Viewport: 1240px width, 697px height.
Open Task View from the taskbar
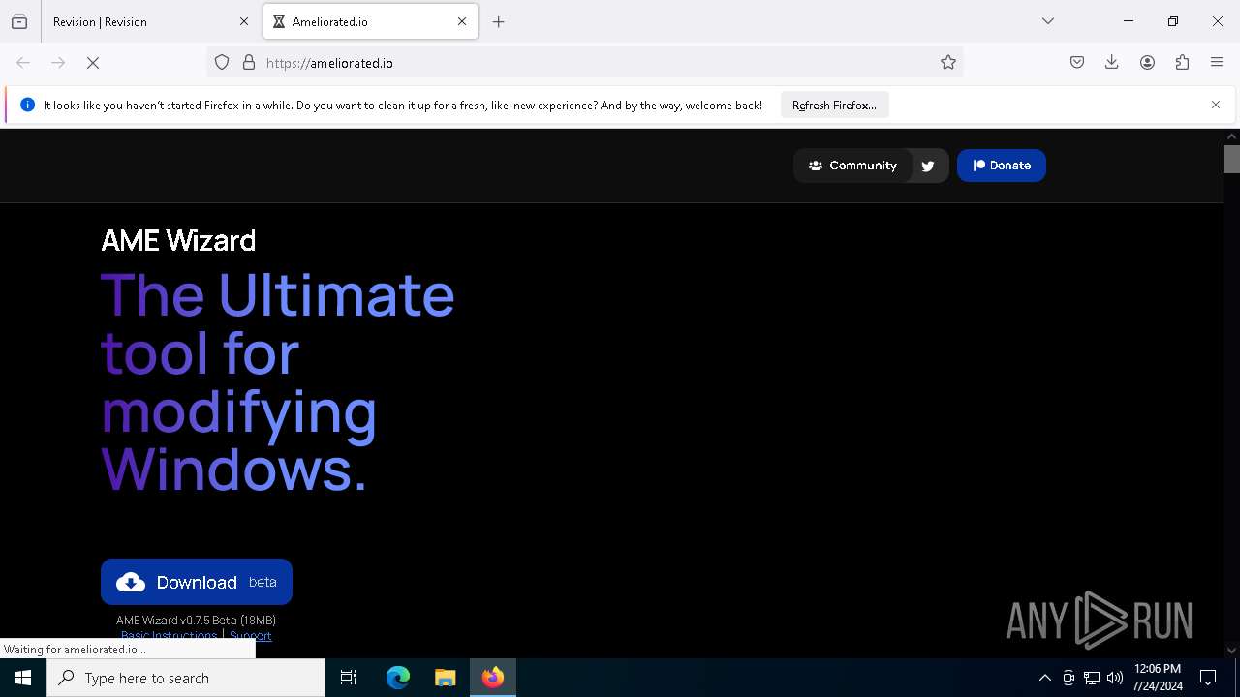[x=349, y=678]
